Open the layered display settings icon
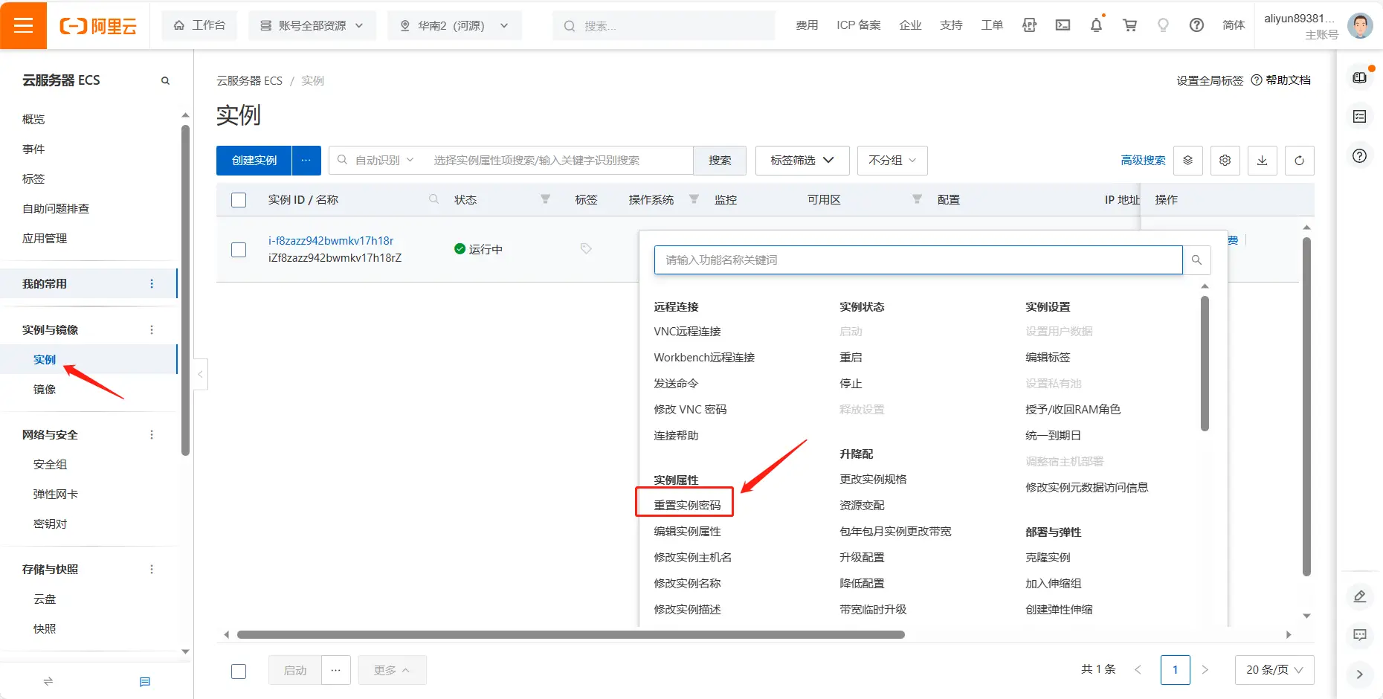The image size is (1383, 699). coord(1187,160)
